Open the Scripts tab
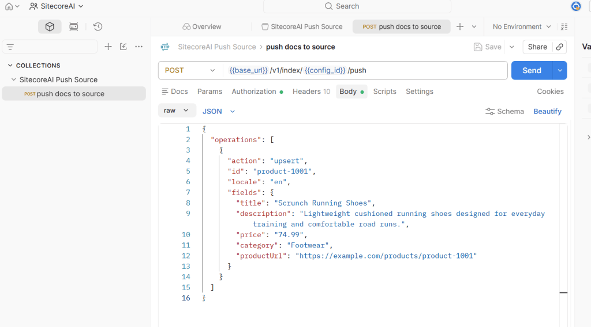This screenshot has height=327, width=591. tap(384, 92)
